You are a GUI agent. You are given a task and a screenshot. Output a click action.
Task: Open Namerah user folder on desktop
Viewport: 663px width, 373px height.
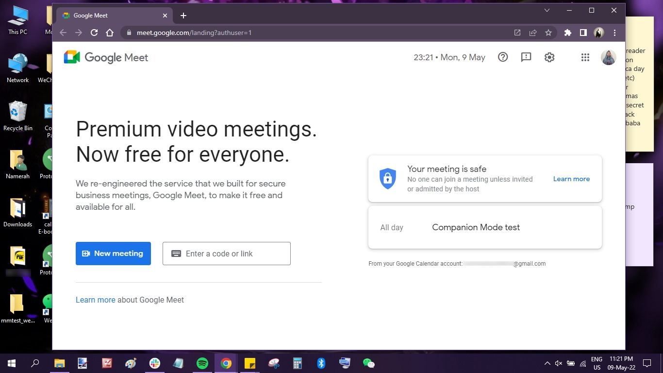(18, 164)
